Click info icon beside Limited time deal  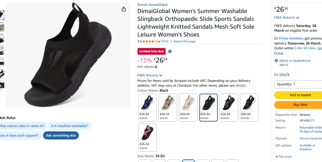(x=170, y=51)
